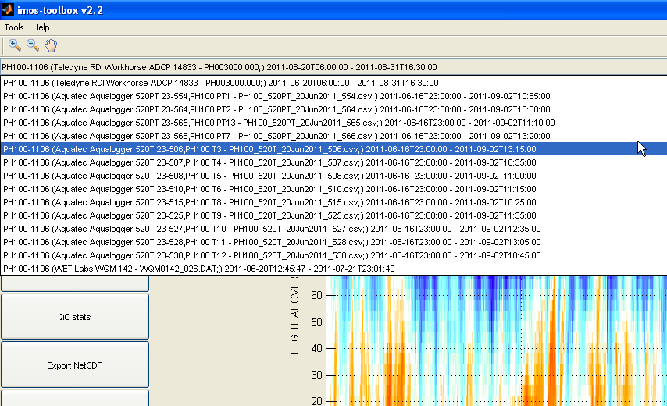Click the Export NetCDF button

(75, 365)
